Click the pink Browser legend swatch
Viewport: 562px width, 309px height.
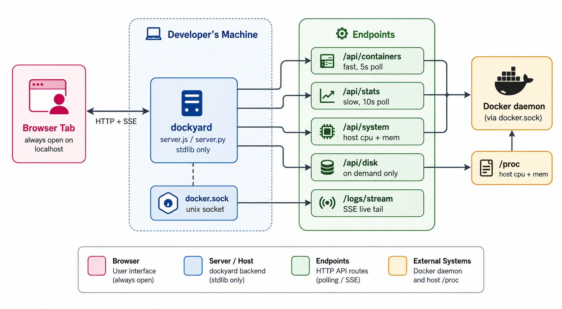click(x=97, y=266)
